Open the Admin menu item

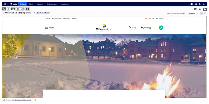[31, 4]
